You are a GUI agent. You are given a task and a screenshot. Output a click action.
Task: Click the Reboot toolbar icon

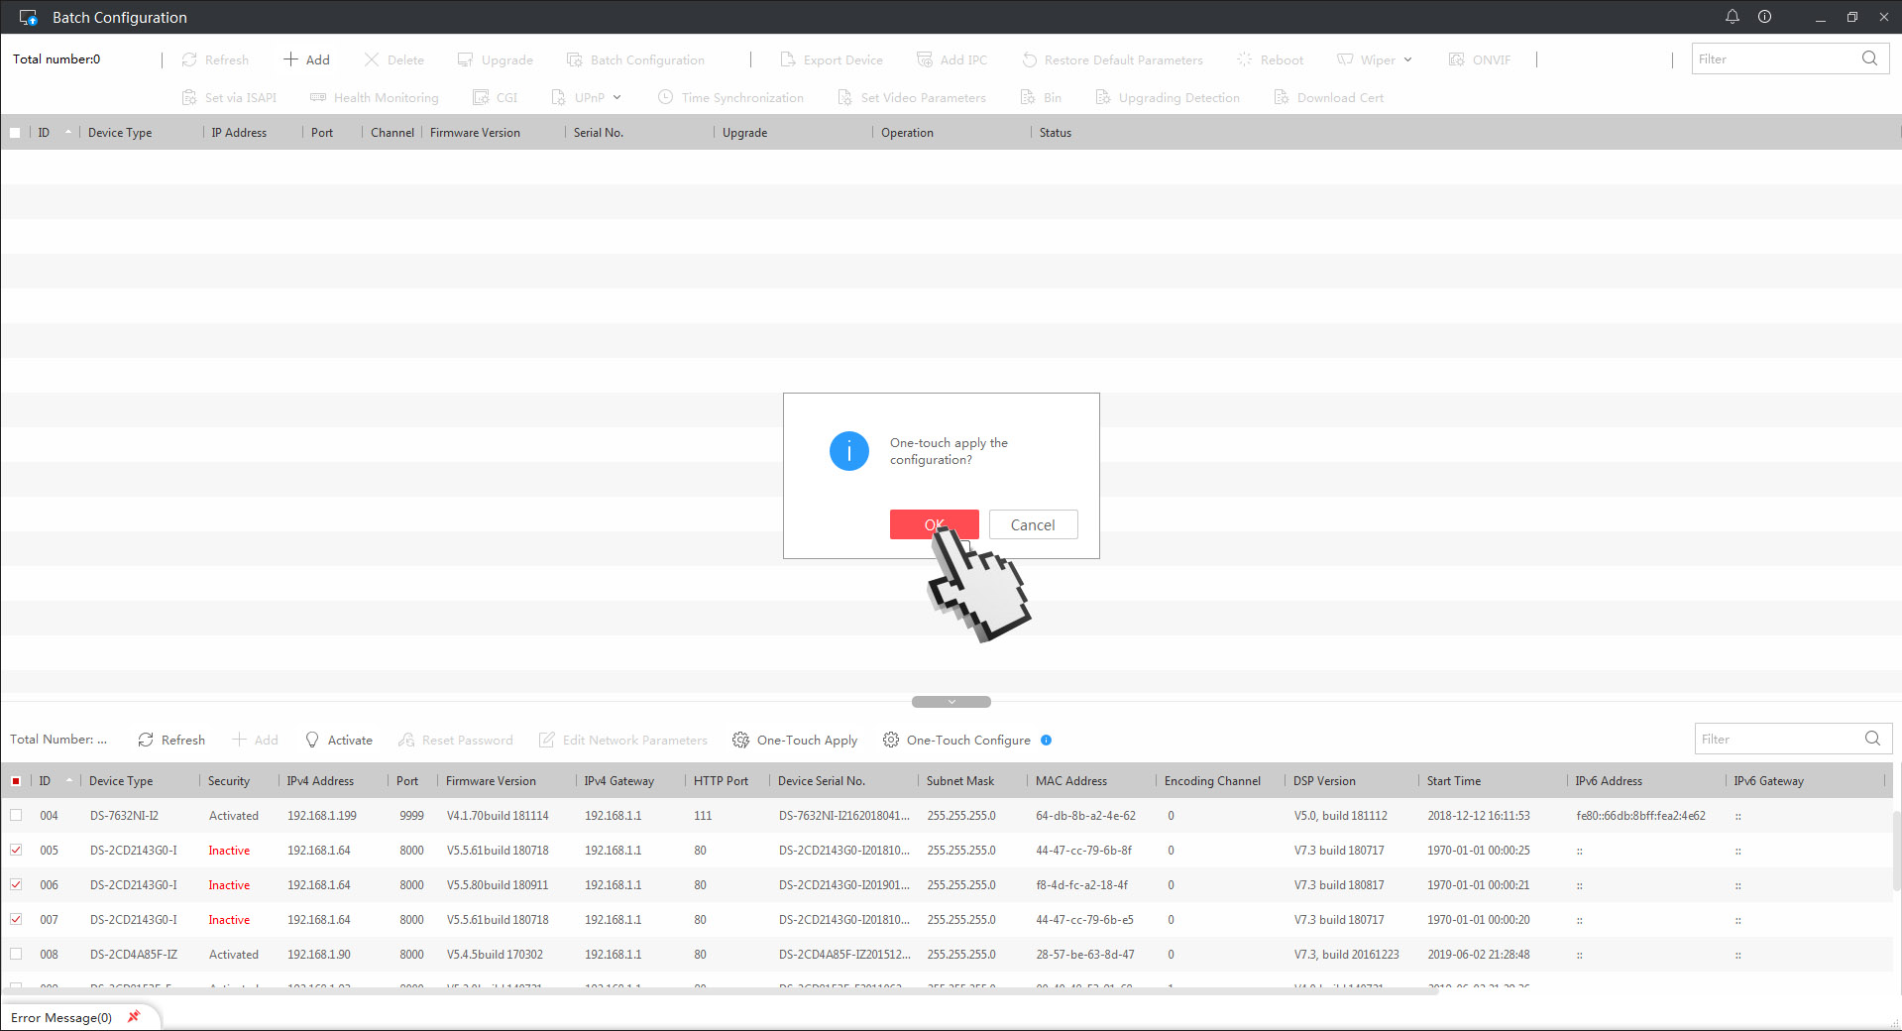coord(1245,59)
